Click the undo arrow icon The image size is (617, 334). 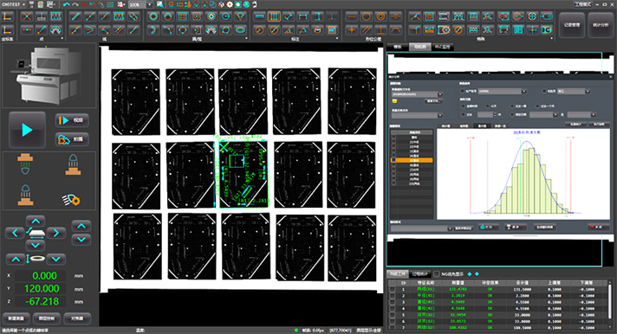coord(66,4)
